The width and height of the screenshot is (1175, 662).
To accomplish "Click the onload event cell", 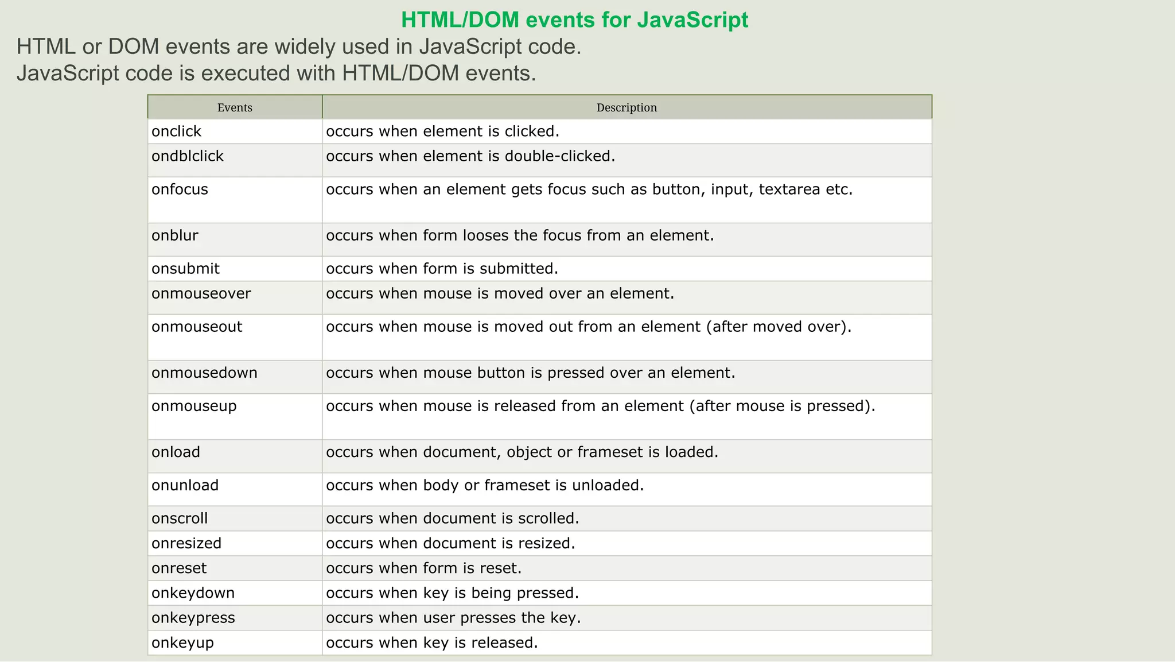I will (176, 452).
